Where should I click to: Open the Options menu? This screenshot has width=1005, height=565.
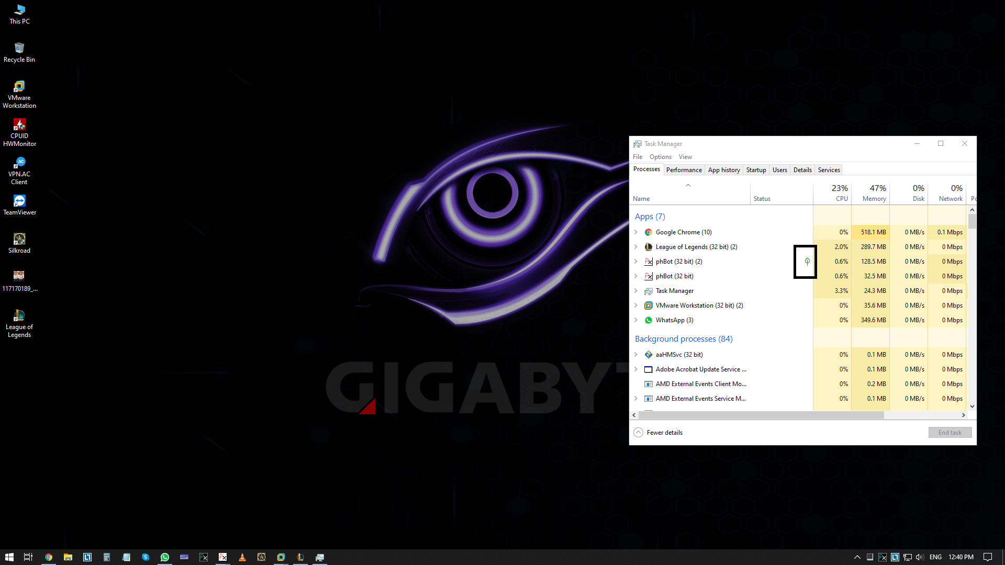[x=660, y=157]
